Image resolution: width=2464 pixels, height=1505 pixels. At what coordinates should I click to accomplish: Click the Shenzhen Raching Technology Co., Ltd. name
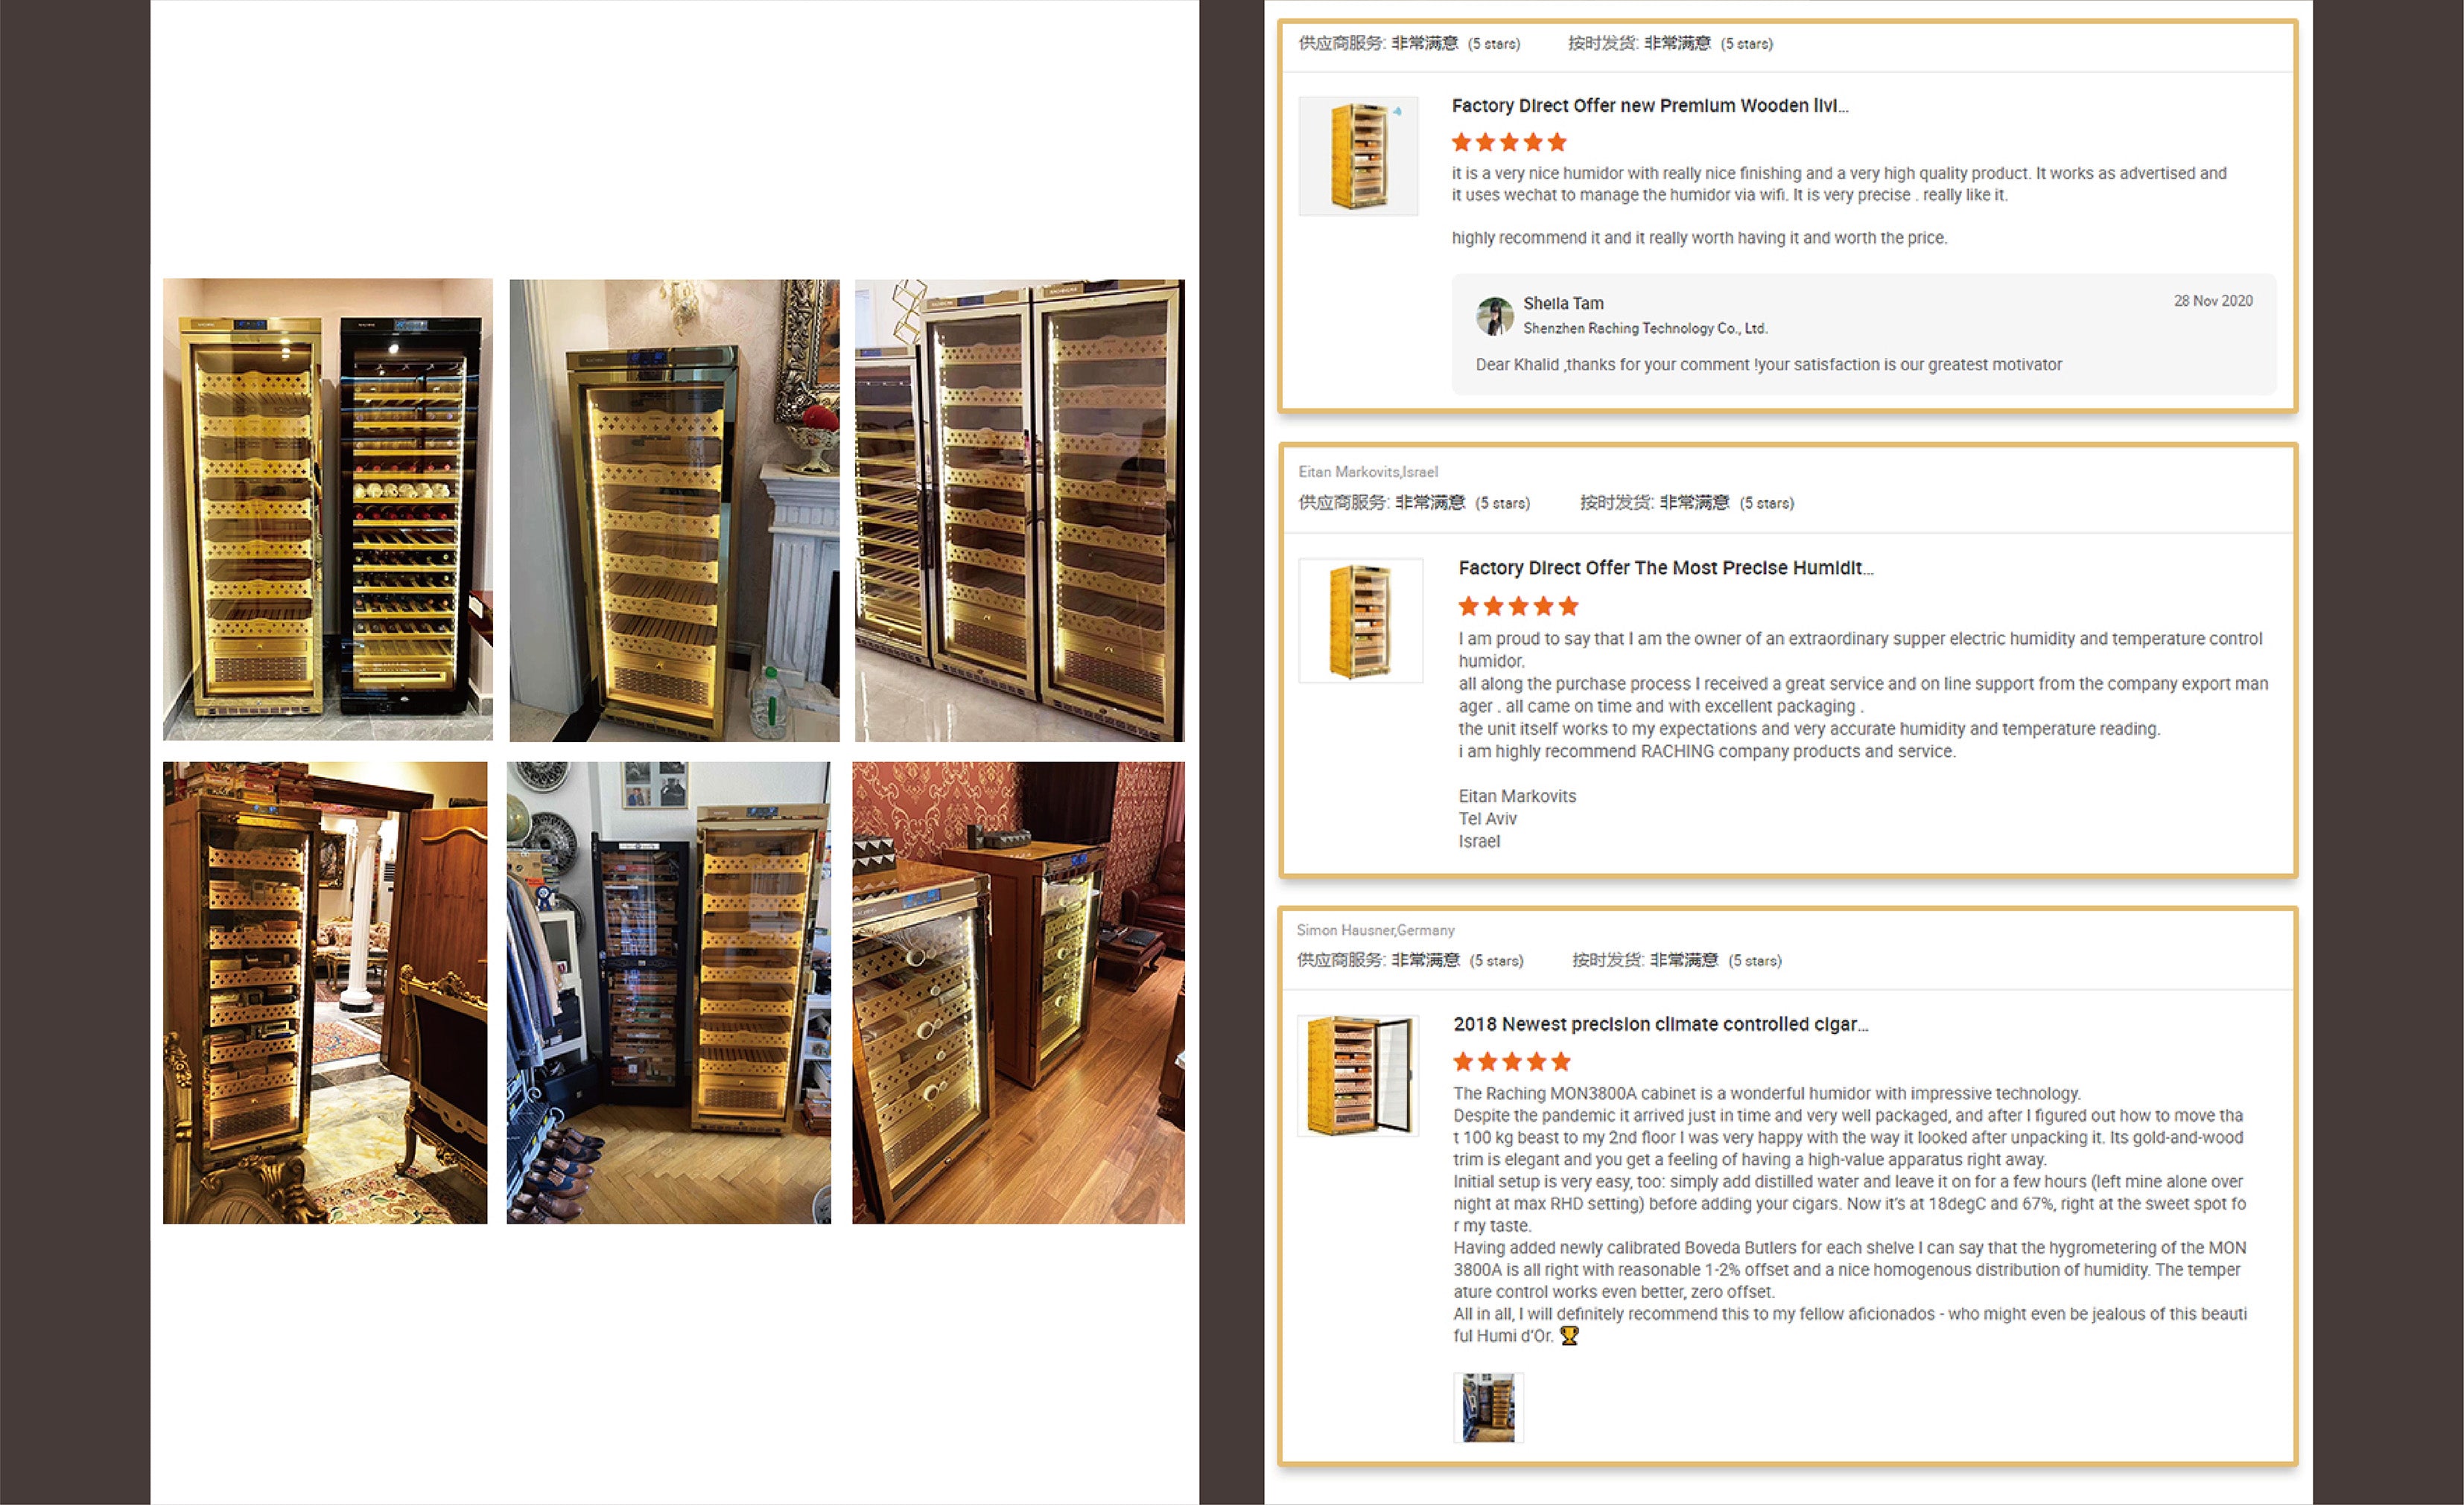pyautogui.click(x=1645, y=327)
